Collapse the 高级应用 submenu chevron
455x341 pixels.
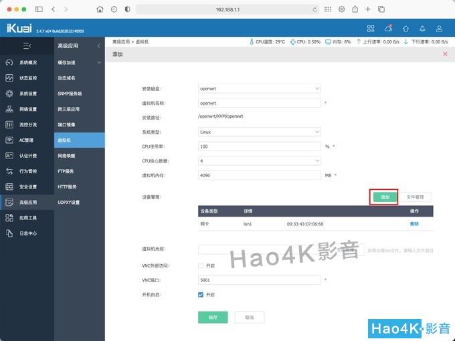pos(99,46)
